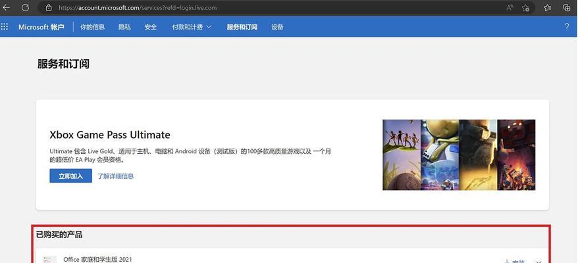Image resolution: width=578 pixels, height=263 pixels.
Task: Open the Microsoft app launcher grid
Action: tap(5, 26)
